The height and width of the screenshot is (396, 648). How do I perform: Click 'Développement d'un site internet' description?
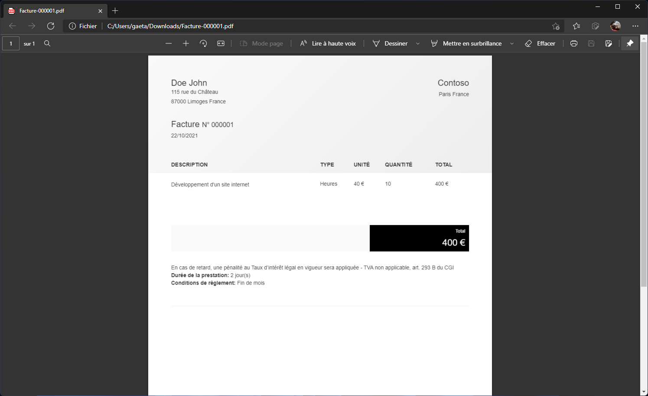210,185
